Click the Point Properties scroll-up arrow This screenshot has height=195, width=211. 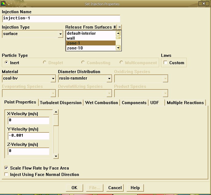[56, 112]
